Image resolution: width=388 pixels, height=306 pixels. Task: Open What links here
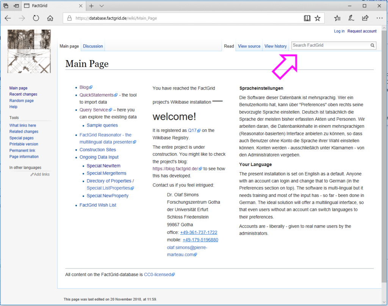click(x=22, y=126)
